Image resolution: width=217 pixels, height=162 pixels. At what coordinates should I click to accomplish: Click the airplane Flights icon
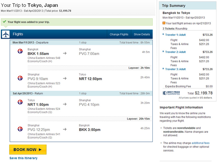pyautogui.click(x=6, y=34)
